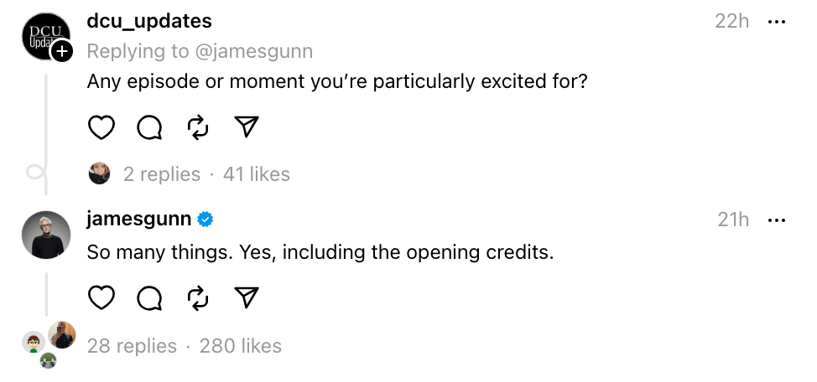Open more options for dcu_updates post

pyautogui.click(x=776, y=22)
